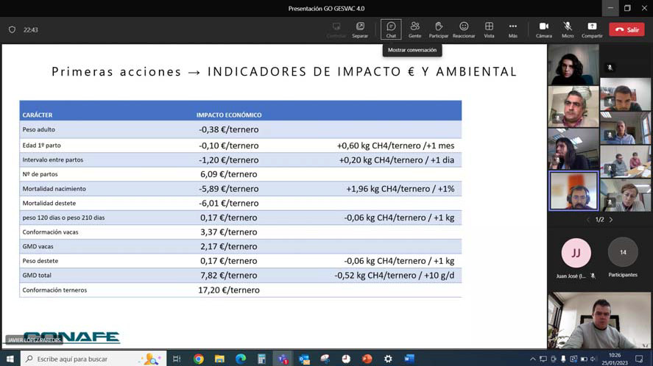653x366 pixels.
Task: Go to the previous page of participant videos
Action: pos(588,220)
